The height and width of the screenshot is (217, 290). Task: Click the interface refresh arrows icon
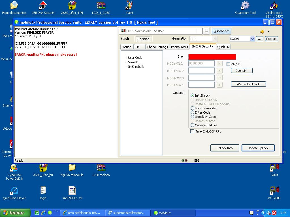(206, 31)
